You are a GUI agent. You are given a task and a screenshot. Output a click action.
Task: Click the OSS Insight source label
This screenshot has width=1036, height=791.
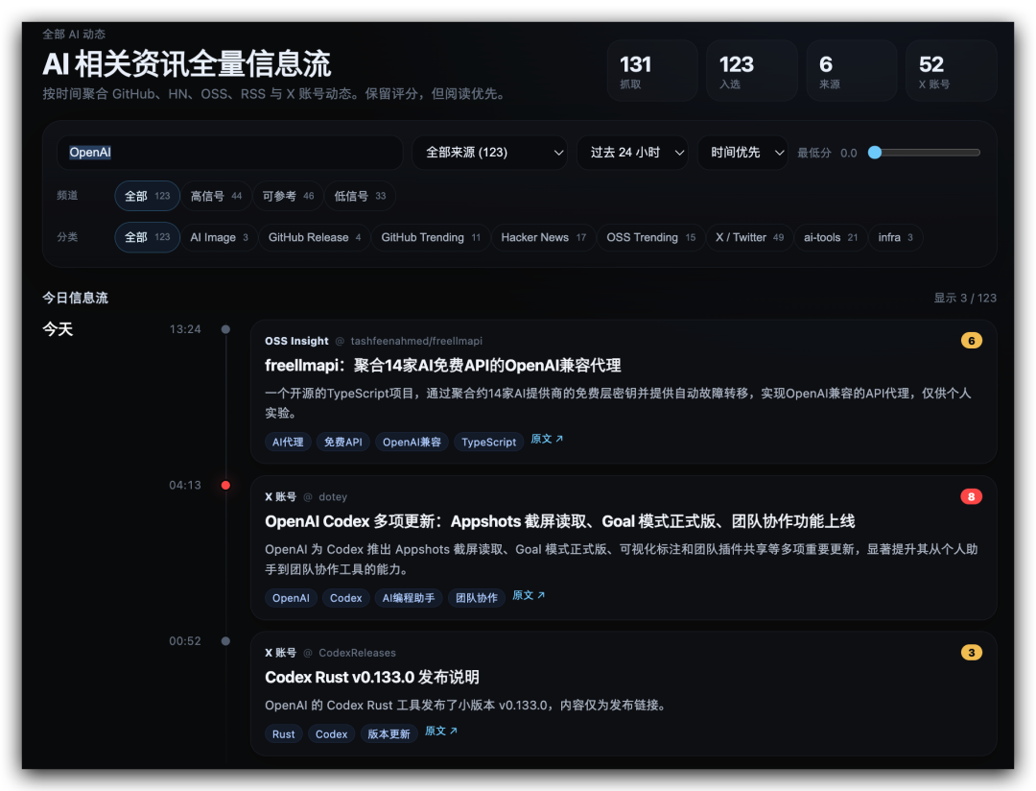click(296, 342)
